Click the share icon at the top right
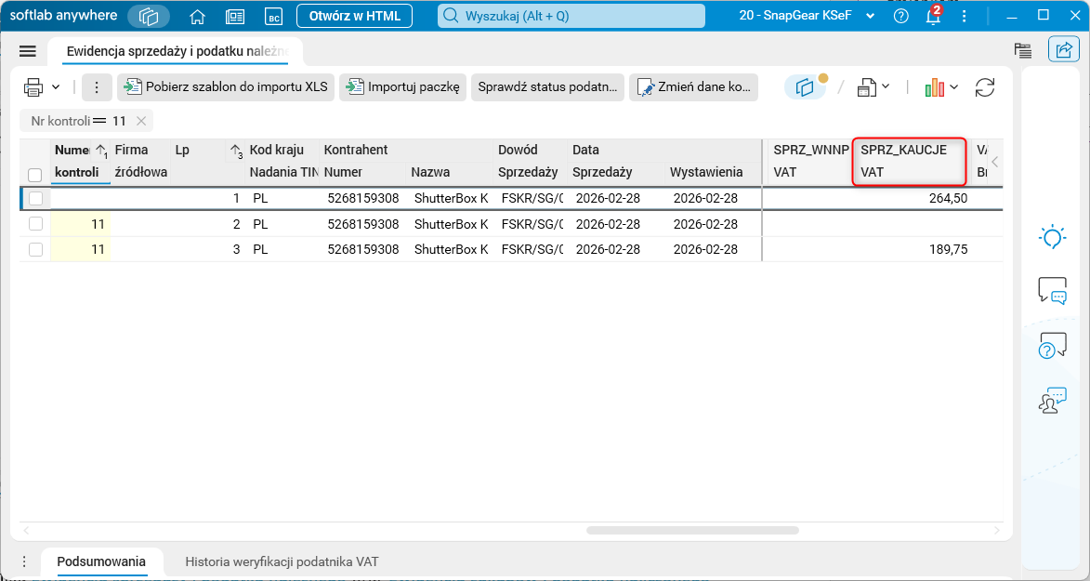Image resolution: width=1090 pixels, height=581 pixels. (1064, 50)
